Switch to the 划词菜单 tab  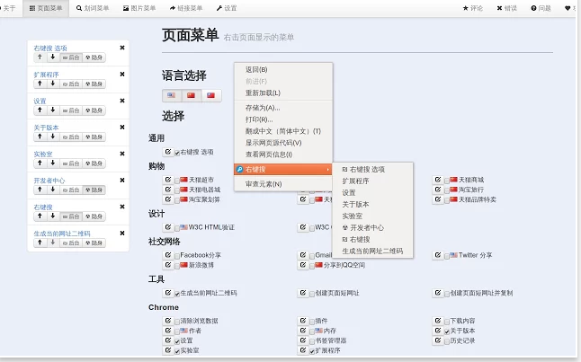[93, 8]
